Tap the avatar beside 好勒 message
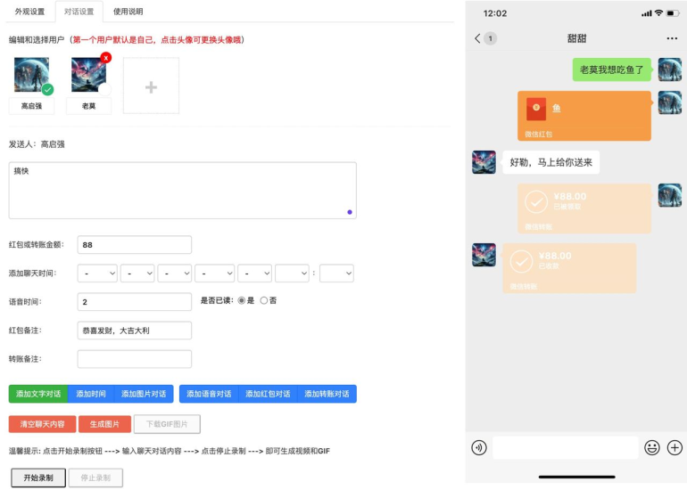This screenshot has height=490, width=687. point(484,162)
